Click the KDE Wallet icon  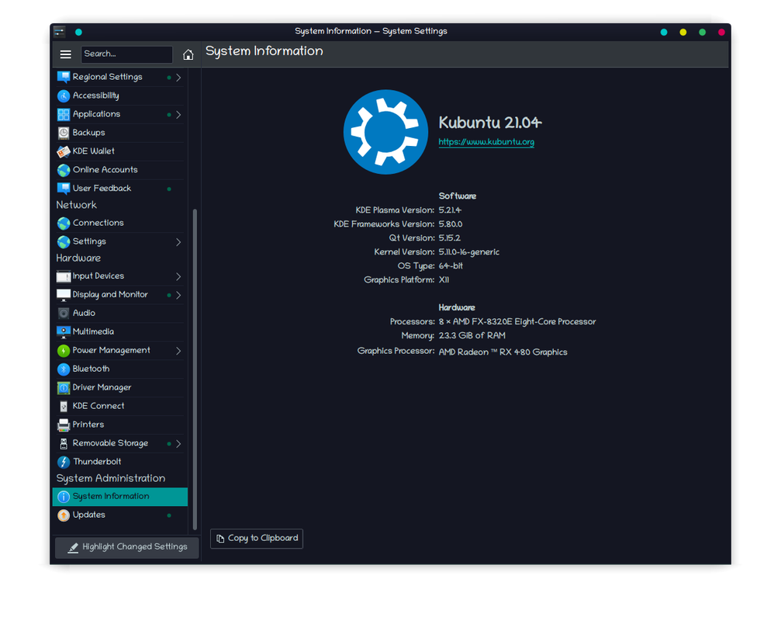(64, 151)
